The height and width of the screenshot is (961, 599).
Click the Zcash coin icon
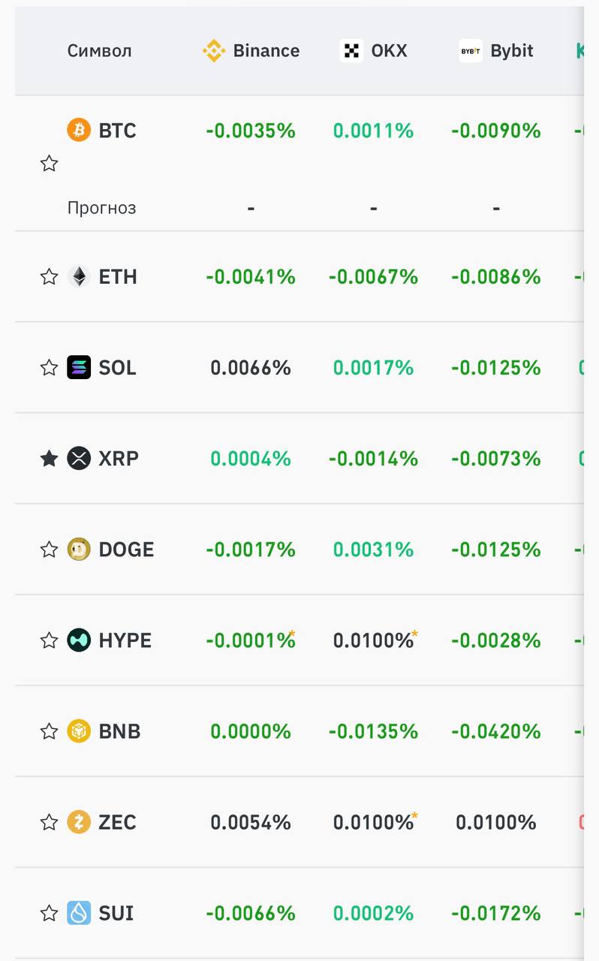(x=79, y=821)
